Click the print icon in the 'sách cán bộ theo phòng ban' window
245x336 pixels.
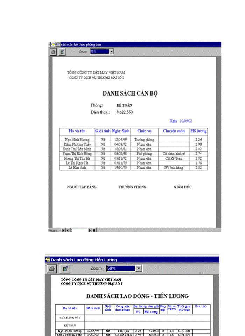53,52
